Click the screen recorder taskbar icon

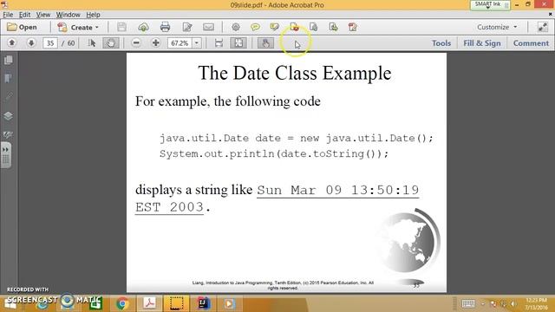176,303
